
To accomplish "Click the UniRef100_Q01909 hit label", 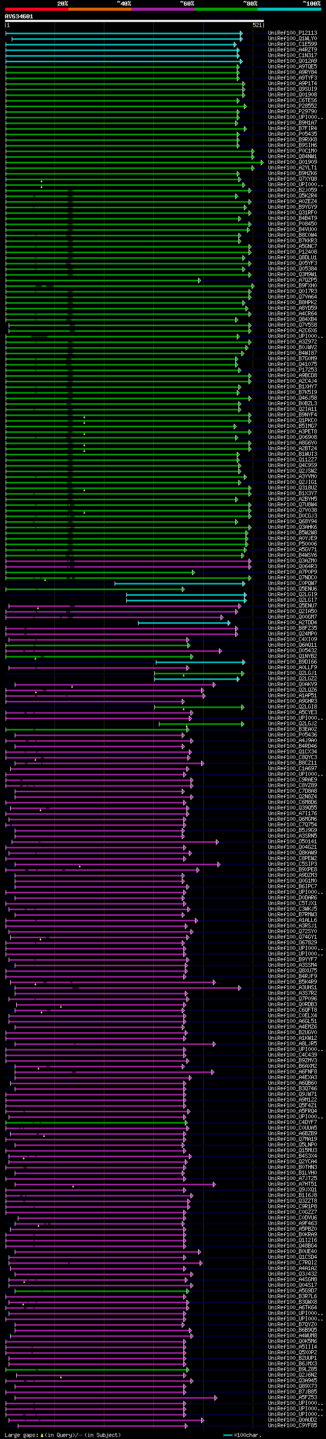I will pyautogui.click(x=292, y=162).
